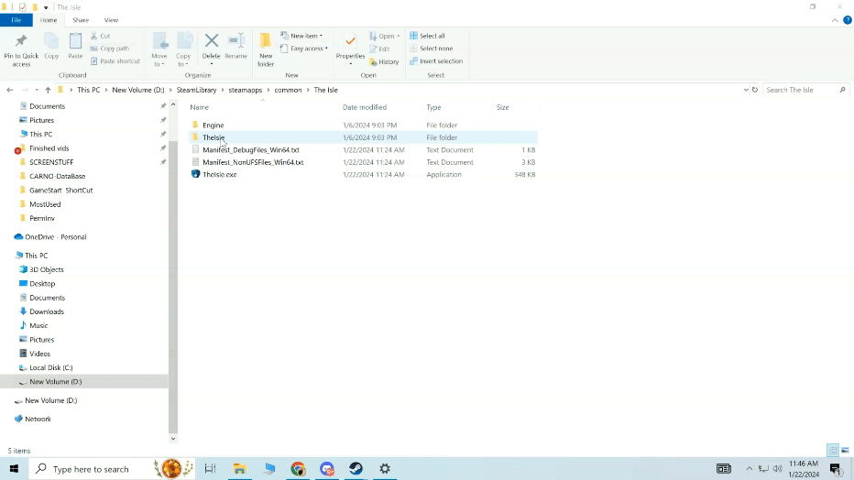
Task: Select Downloads under This PC
Action: point(47,311)
